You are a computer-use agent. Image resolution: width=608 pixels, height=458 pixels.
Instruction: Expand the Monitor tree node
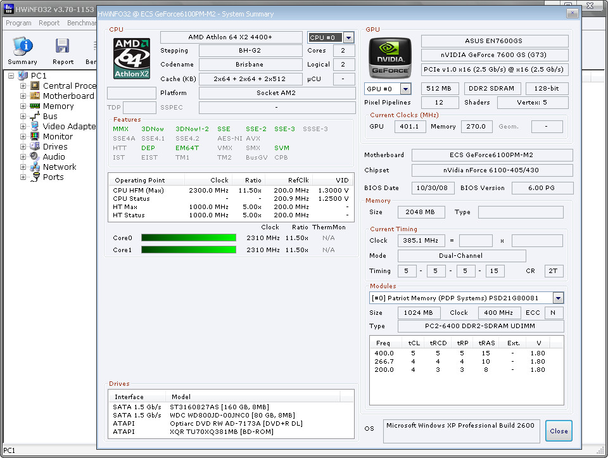click(23, 136)
